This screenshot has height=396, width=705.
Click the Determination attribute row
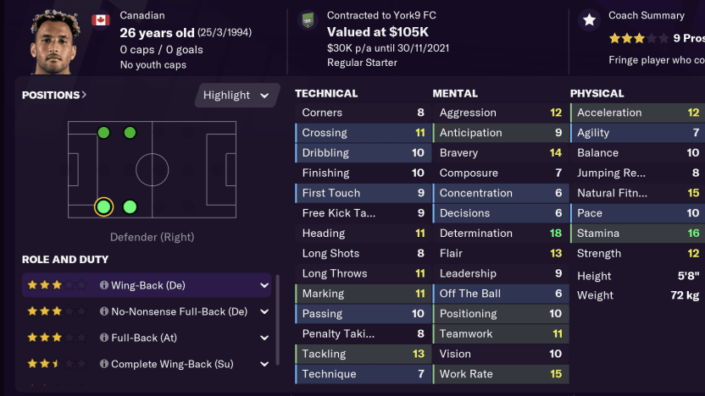click(x=499, y=234)
